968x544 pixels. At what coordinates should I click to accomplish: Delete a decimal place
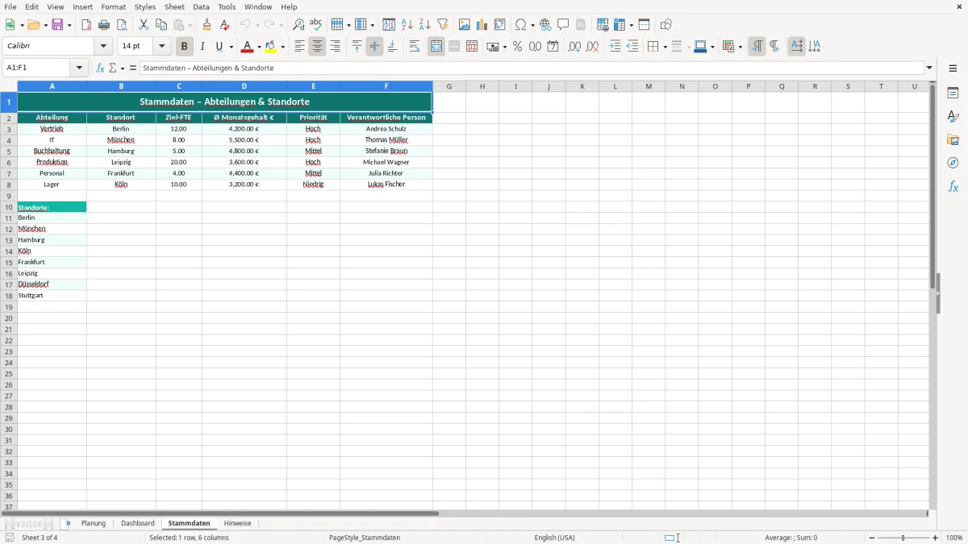pos(592,47)
